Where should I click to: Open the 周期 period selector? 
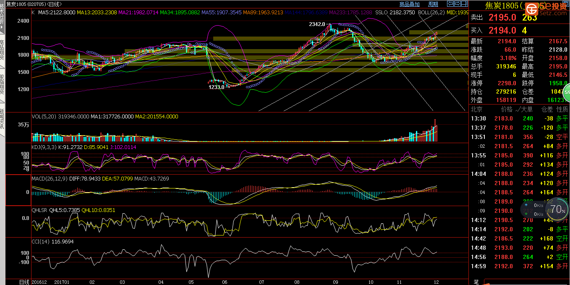point(433,4)
